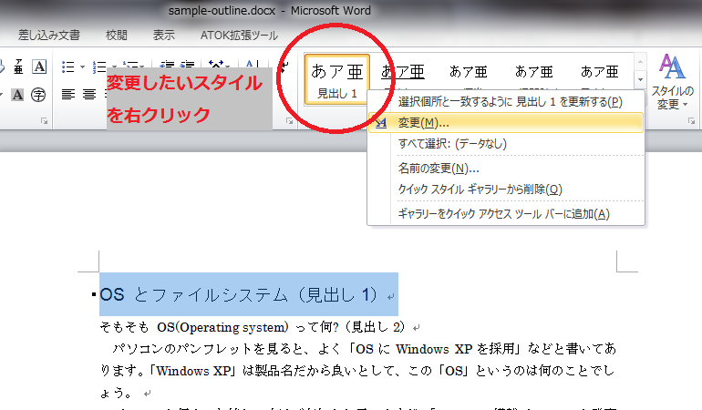Open the bullet list dropdown arrow
702x410 pixels.
[x=82, y=67]
